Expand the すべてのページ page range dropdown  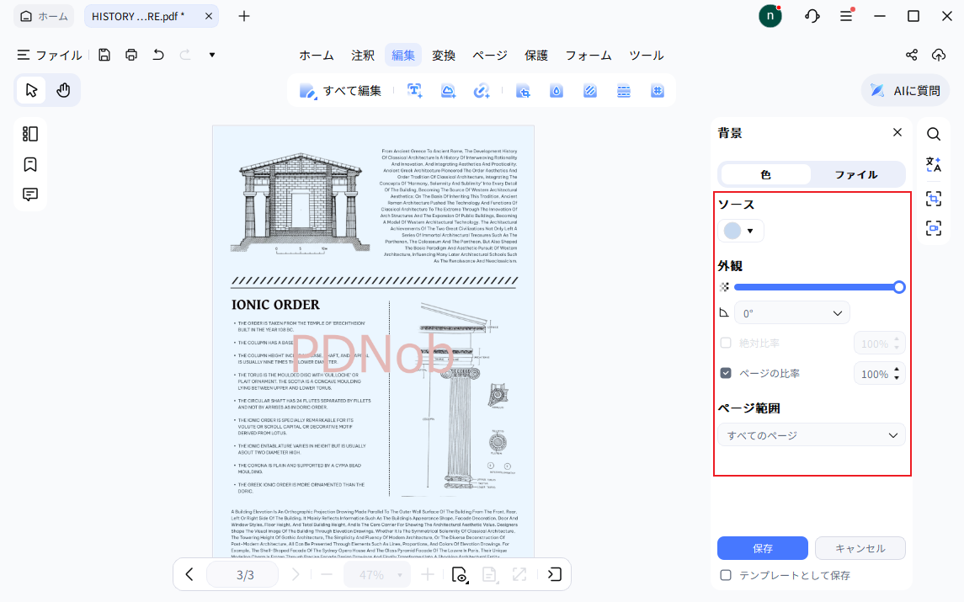click(812, 435)
